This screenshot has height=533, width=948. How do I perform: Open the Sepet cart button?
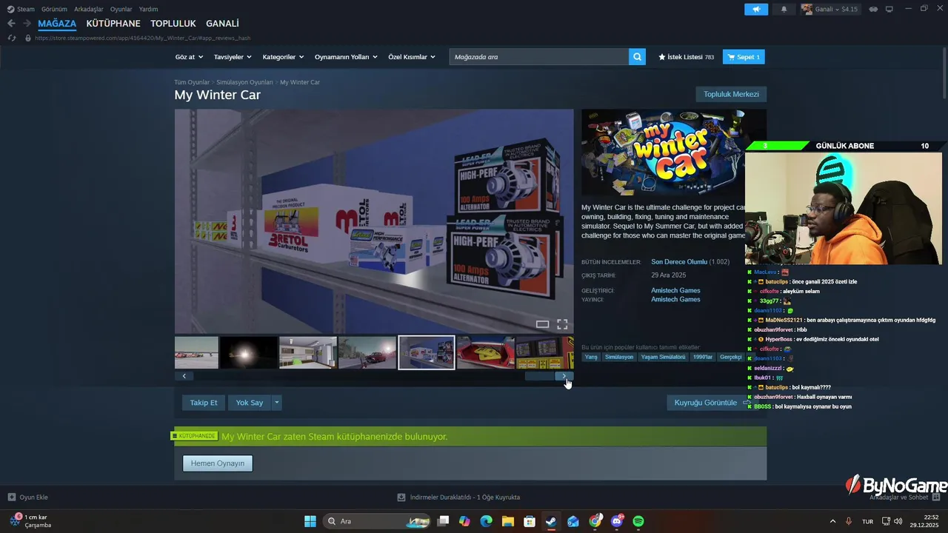(744, 57)
